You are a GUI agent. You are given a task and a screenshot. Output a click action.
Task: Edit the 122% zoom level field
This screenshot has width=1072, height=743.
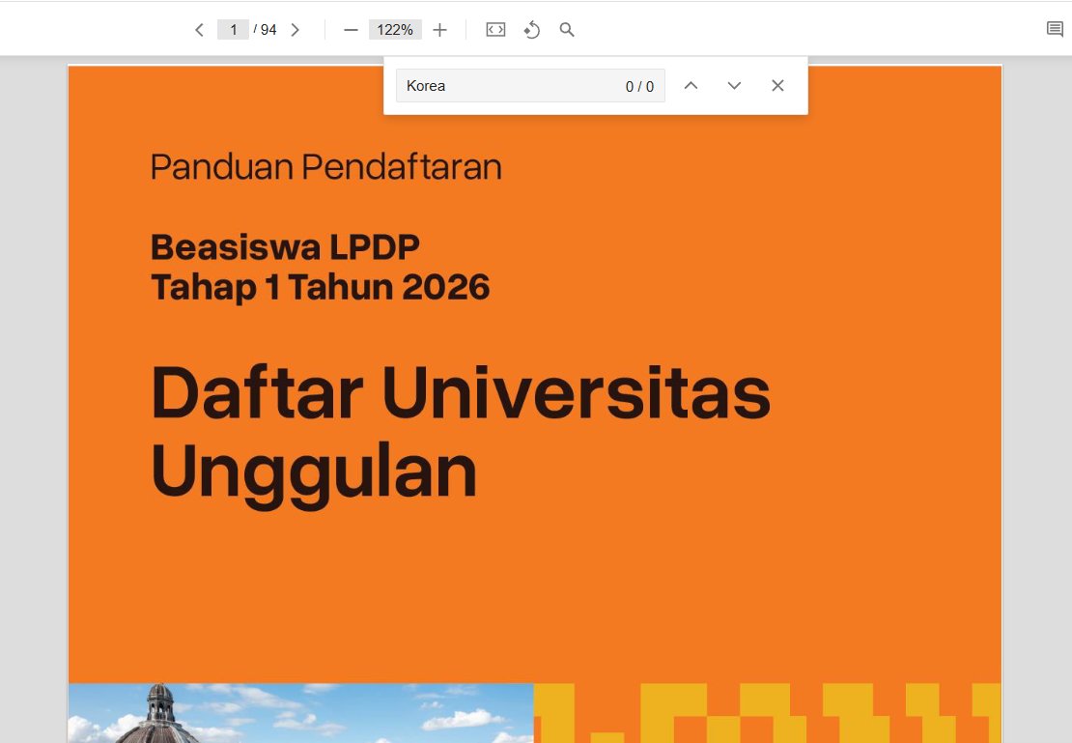[x=395, y=29]
